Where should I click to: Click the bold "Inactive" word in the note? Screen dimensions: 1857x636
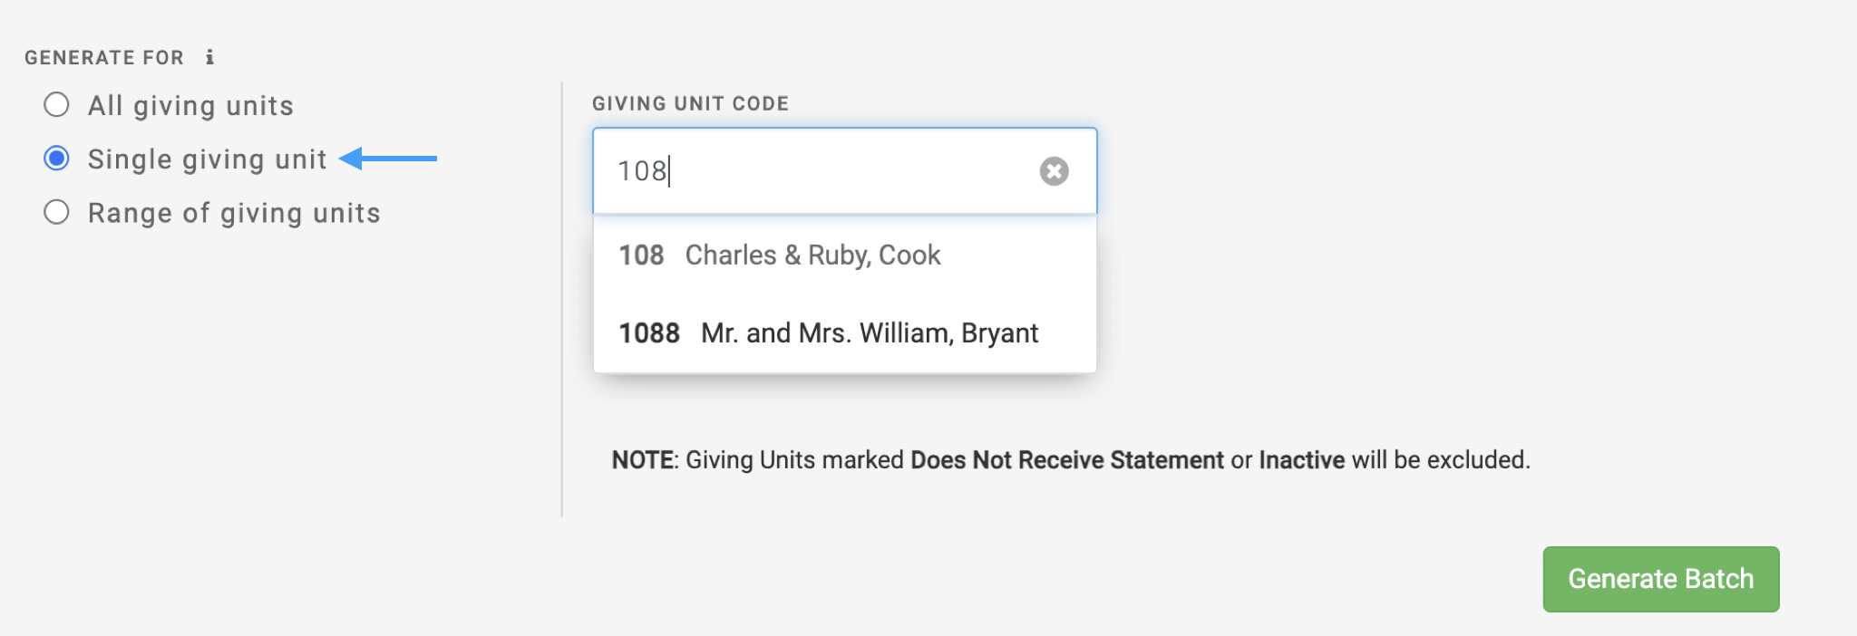[x=1301, y=460]
